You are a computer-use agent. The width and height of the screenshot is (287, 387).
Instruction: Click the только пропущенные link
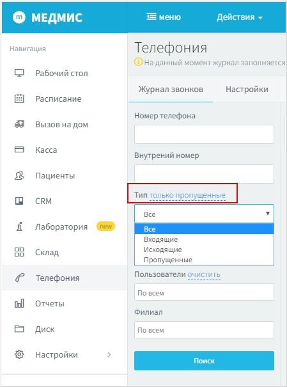(x=187, y=195)
